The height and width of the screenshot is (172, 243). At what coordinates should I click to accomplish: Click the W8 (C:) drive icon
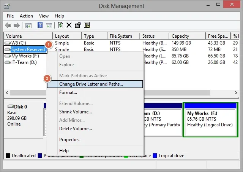[x=8, y=43]
